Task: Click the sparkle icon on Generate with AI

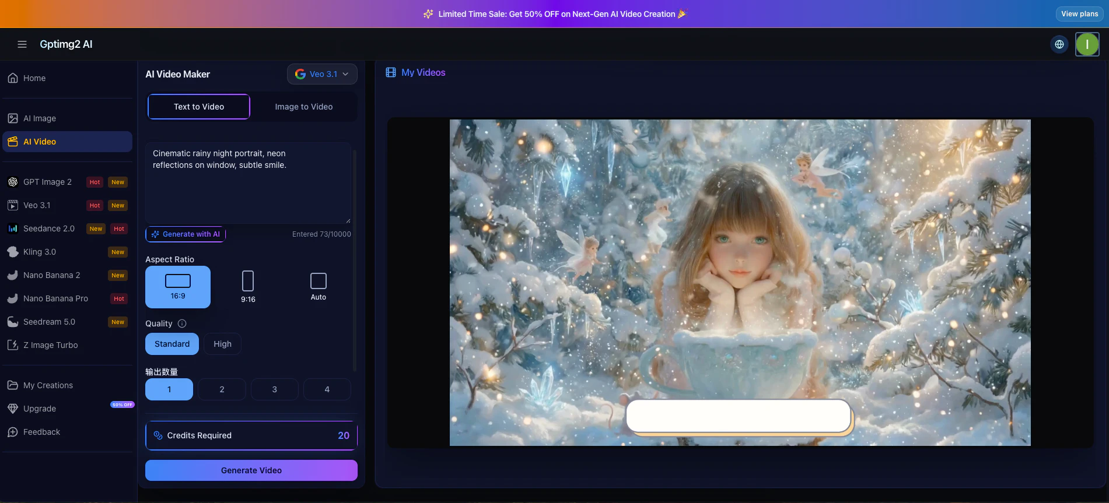Action: pos(155,234)
